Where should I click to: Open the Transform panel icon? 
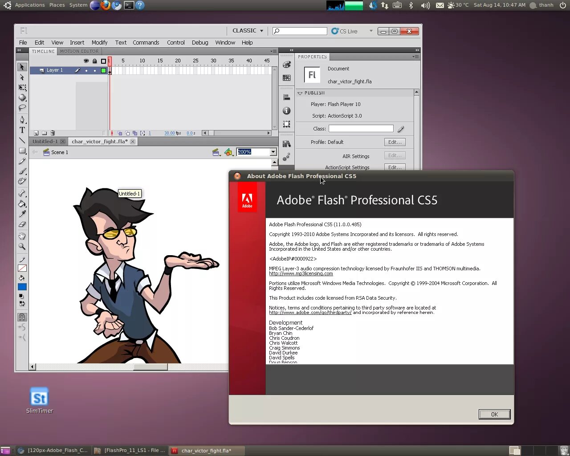click(287, 124)
